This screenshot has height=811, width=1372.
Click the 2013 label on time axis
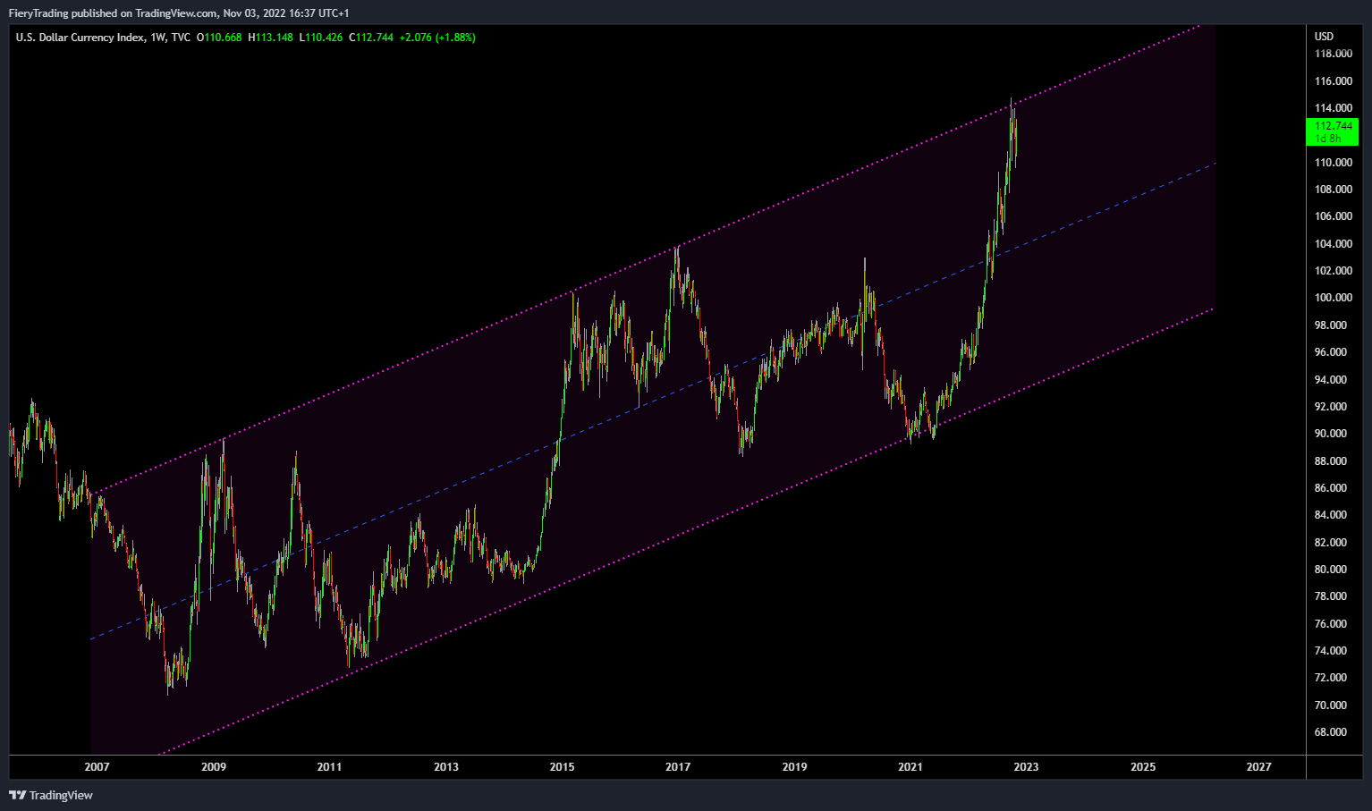(x=446, y=767)
